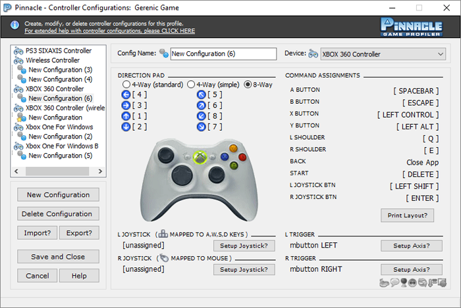The height and width of the screenshot is (308, 461).
Task: Click the [ ESCAPE ] assignment for B BUTTON
Action: click(x=420, y=103)
